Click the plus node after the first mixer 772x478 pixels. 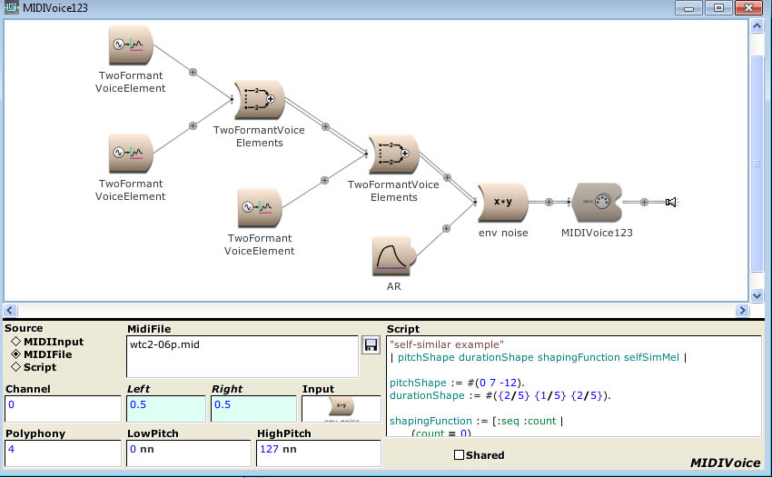(325, 127)
